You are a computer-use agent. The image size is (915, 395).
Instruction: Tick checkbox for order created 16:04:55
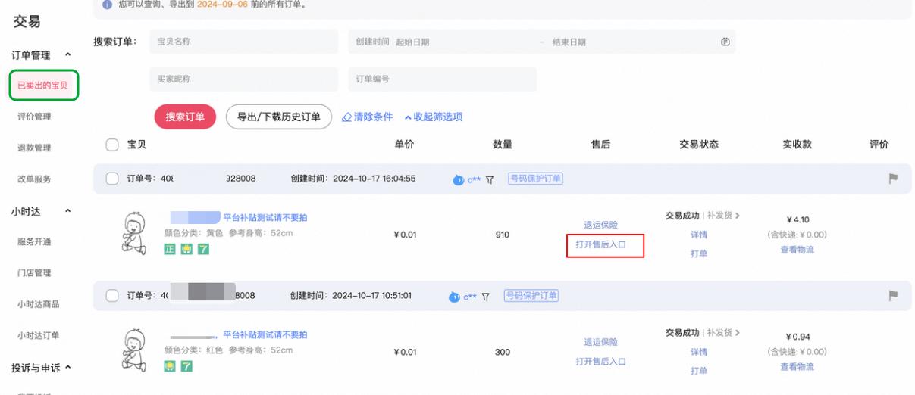tap(112, 179)
